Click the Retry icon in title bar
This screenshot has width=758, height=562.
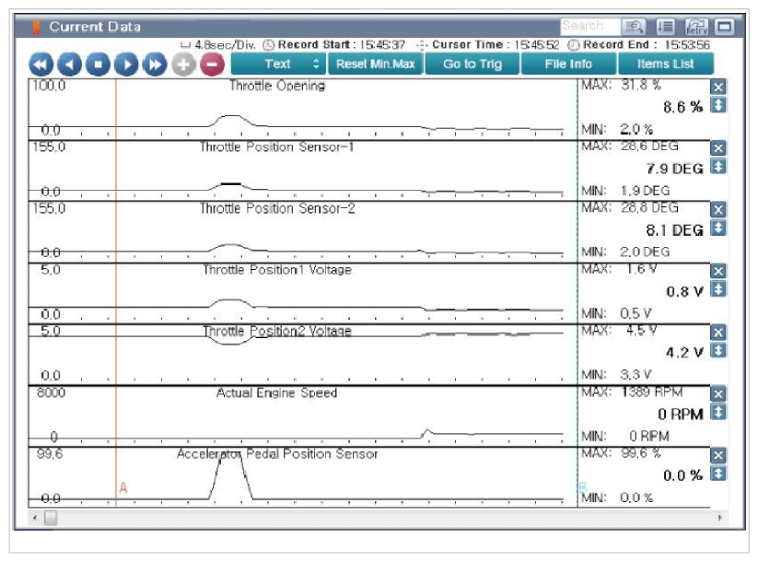tap(696, 26)
